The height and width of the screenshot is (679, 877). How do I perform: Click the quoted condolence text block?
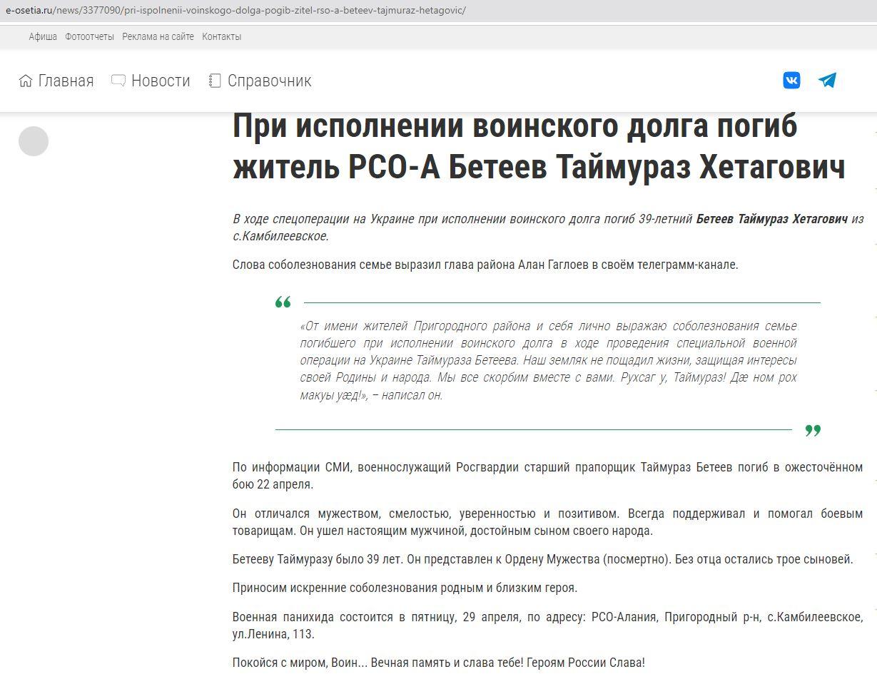pyautogui.click(x=548, y=360)
